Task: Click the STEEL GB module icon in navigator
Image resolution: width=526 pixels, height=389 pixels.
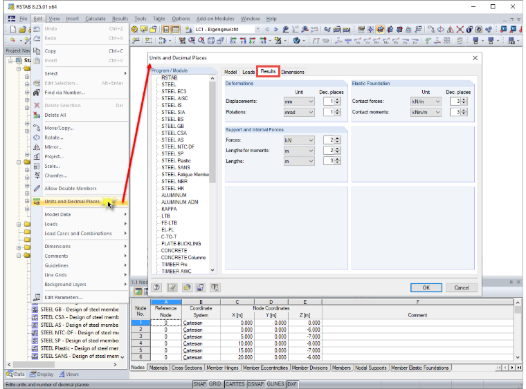Action: [x=35, y=310]
